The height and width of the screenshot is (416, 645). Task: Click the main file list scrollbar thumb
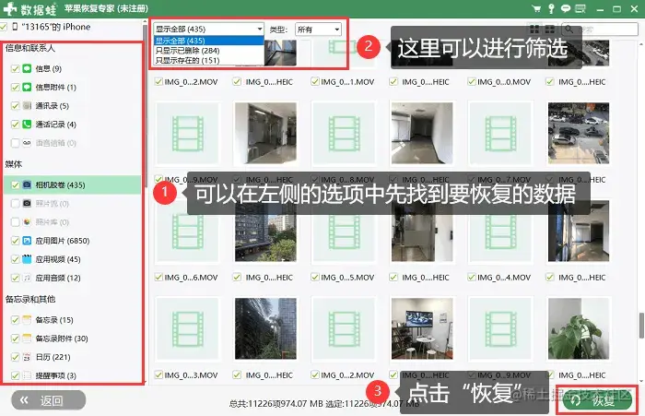[641, 325]
